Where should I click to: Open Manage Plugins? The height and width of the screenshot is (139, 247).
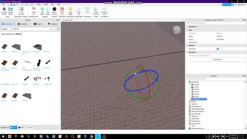[x=4, y=11]
